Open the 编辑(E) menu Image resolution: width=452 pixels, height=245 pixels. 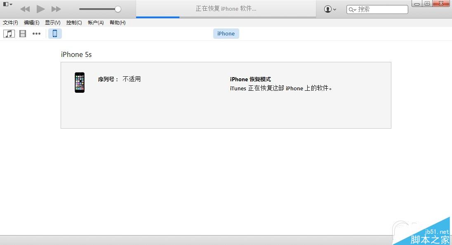pyautogui.click(x=31, y=23)
